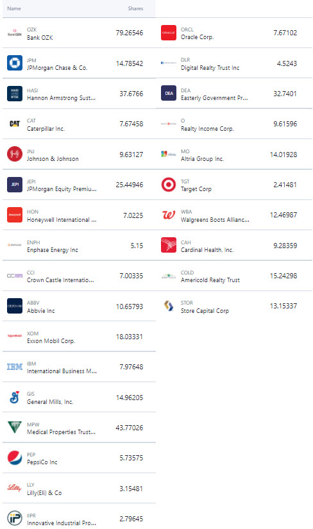This screenshot has height=529, width=313.
Task: Select the Walgreens W logo icon
Action: click(169, 215)
